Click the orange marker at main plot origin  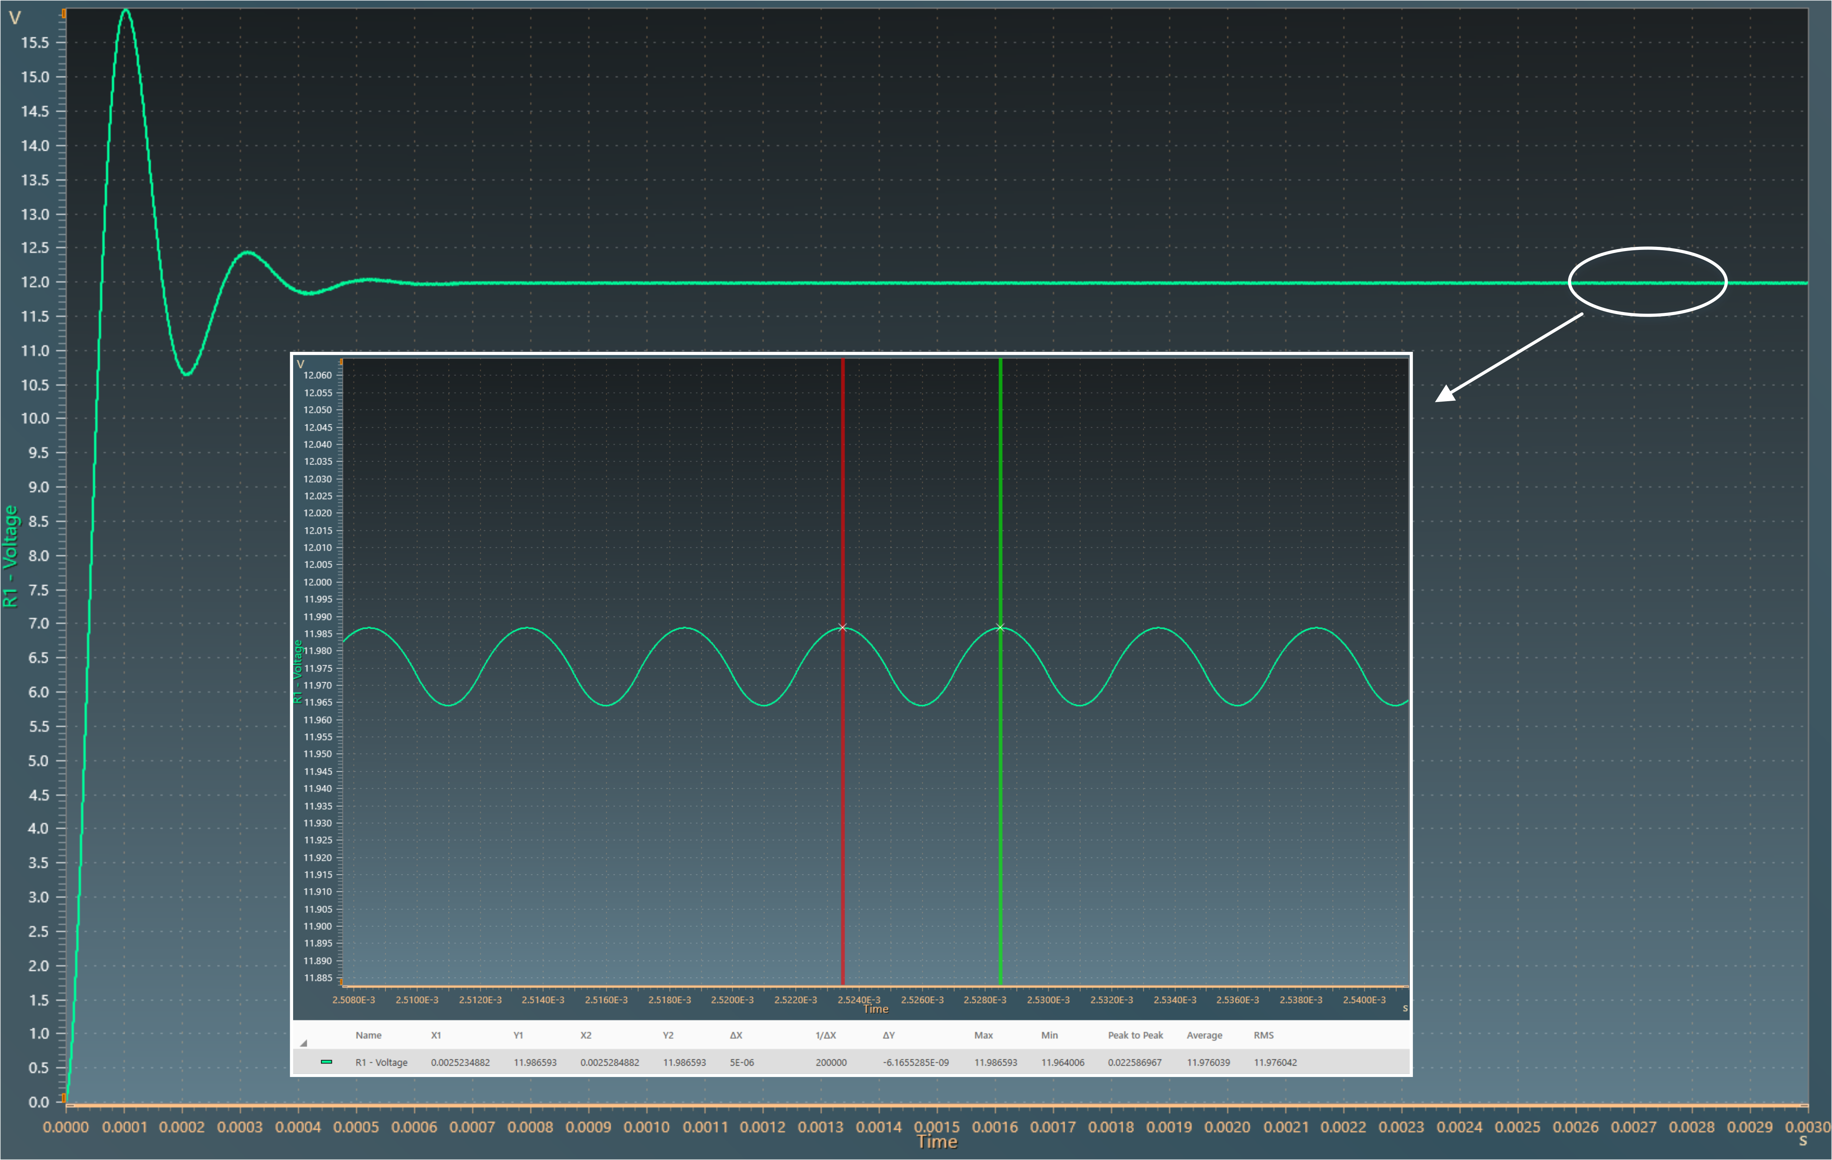click(x=64, y=1099)
